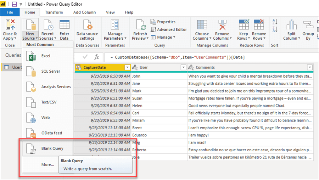Confirm the formula with the checkmark
Viewport: 319px width, 180px height.
85,57
